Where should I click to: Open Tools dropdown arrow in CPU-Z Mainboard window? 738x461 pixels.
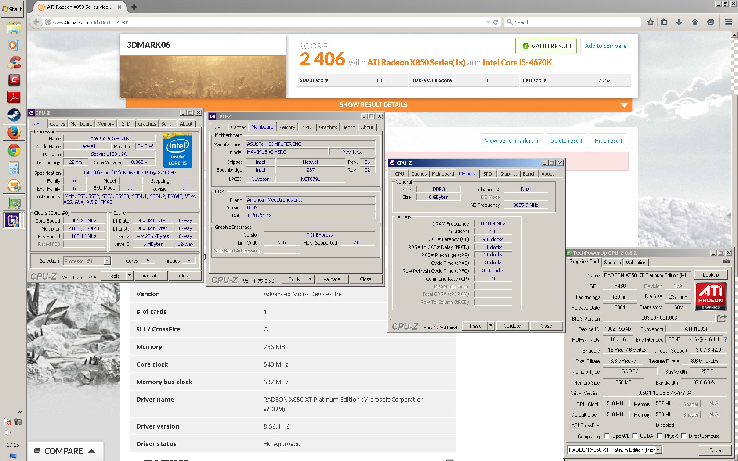310,279
